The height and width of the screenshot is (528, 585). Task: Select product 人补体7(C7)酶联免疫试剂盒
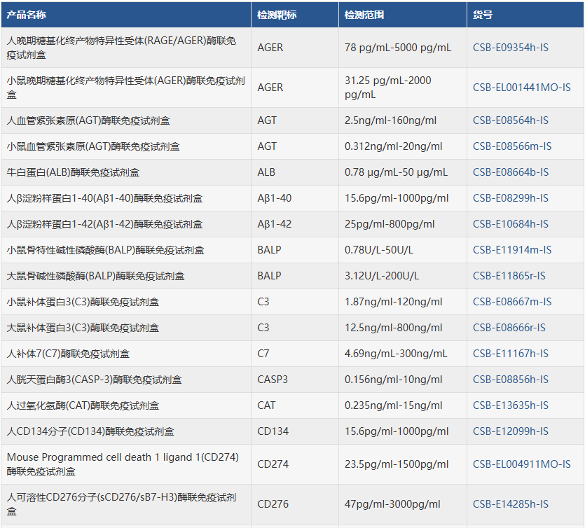(68, 354)
